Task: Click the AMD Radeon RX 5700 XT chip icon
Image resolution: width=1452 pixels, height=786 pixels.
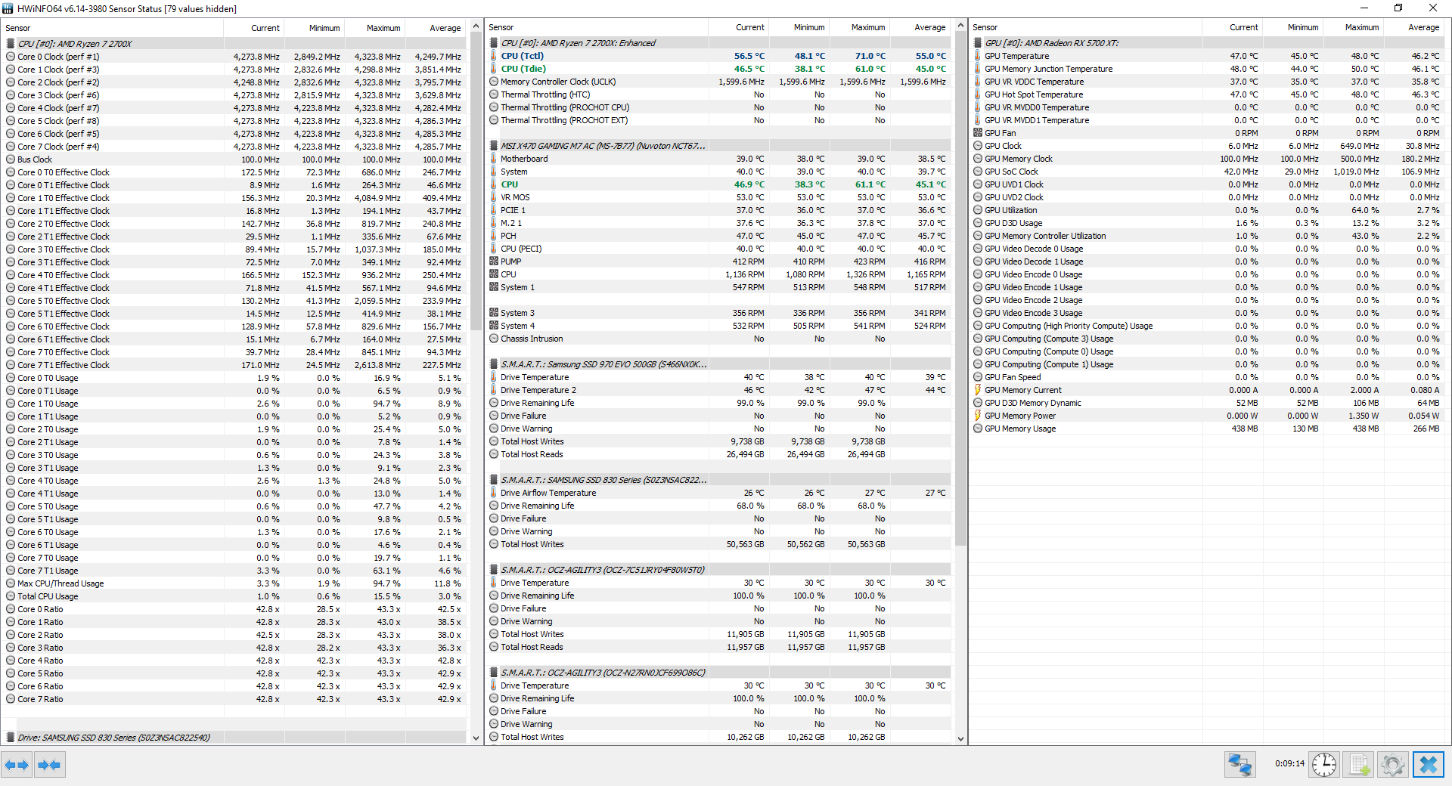Action: [978, 43]
